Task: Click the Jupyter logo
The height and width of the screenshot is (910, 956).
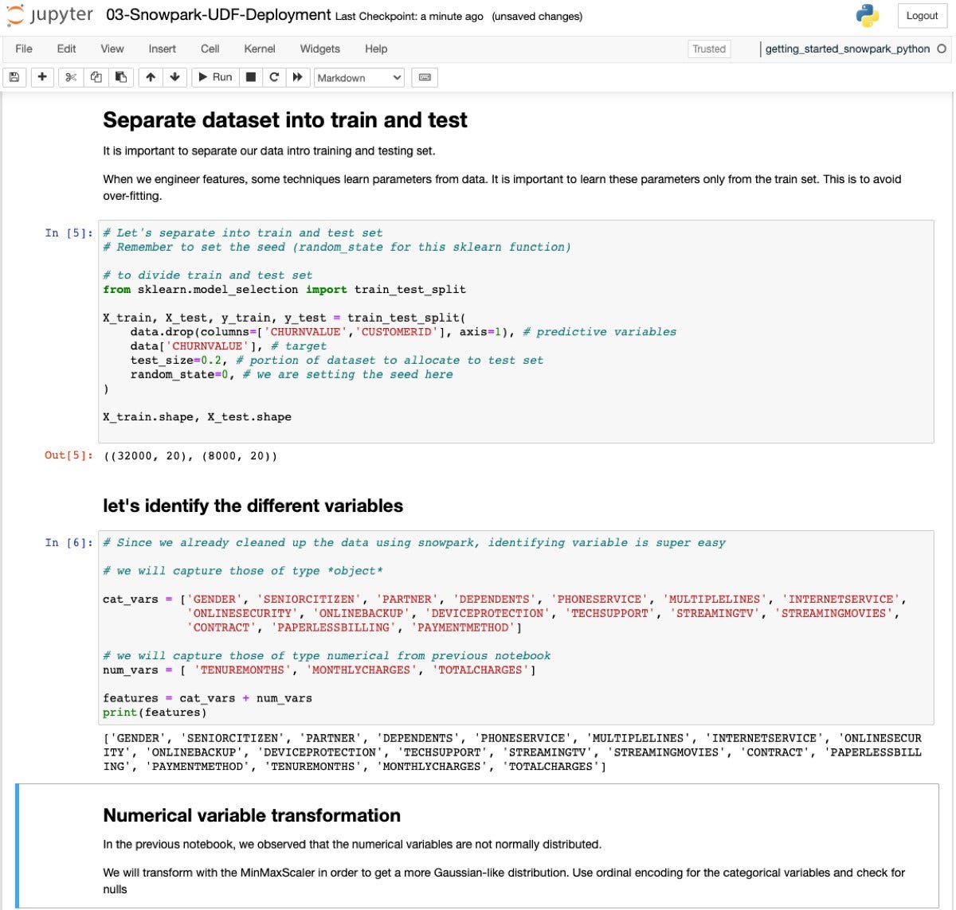Action: click(50, 15)
